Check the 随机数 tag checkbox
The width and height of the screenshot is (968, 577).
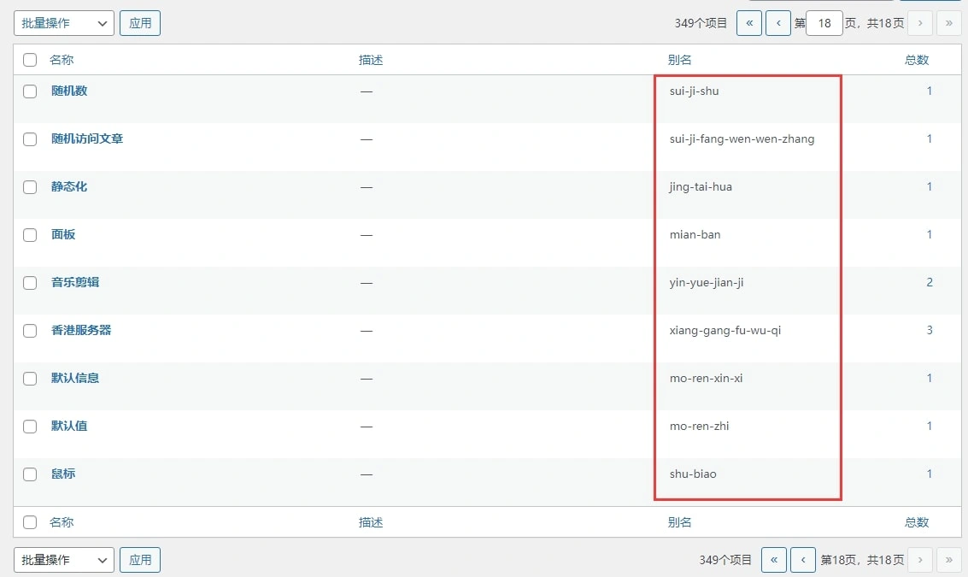tap(30, 91)
